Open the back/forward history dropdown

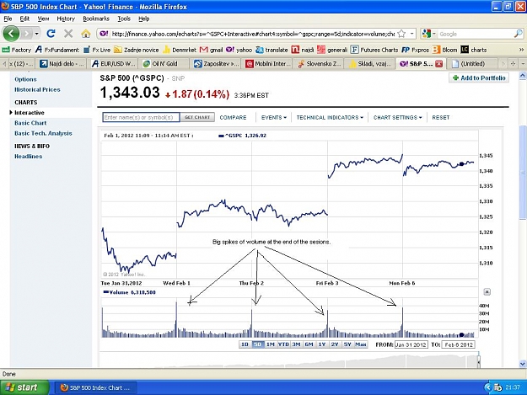pos(37,34)
